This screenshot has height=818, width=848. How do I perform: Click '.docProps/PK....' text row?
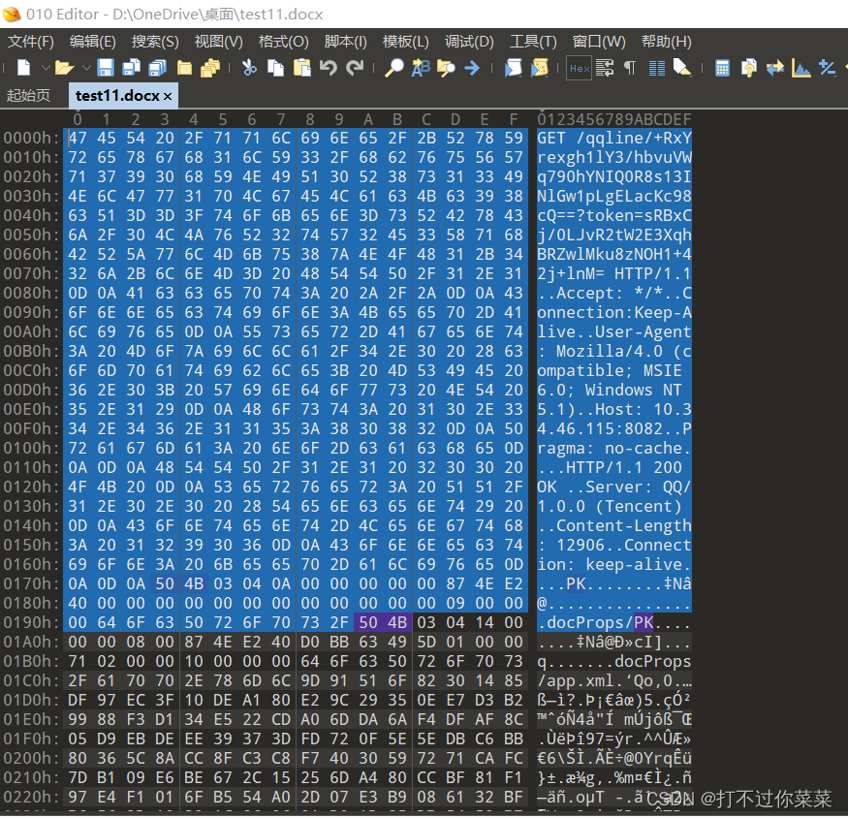pos(613,622)
